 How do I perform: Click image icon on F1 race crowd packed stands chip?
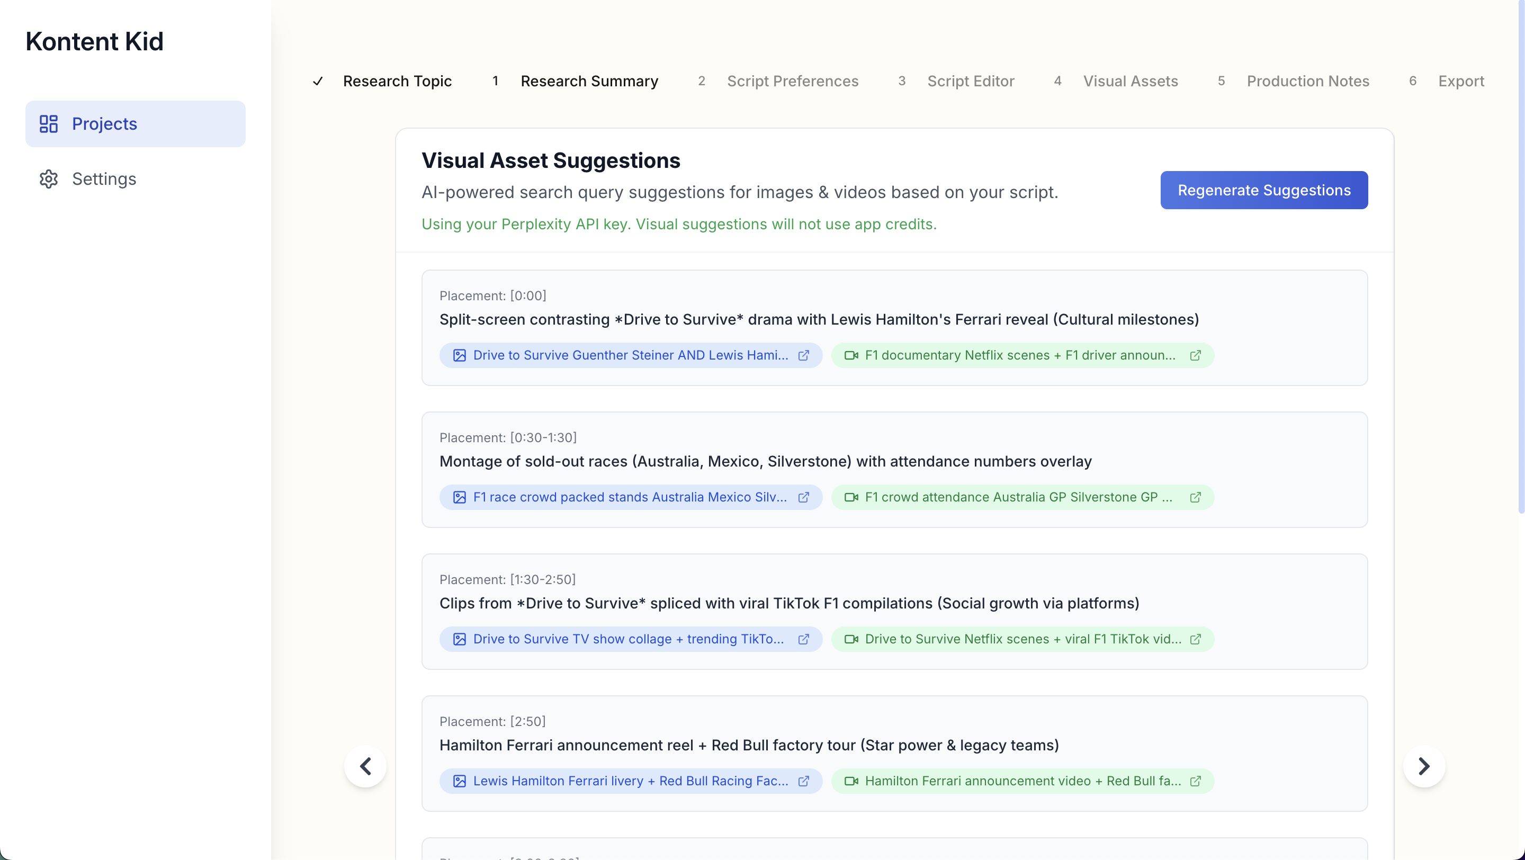click(x=460, y=497)
